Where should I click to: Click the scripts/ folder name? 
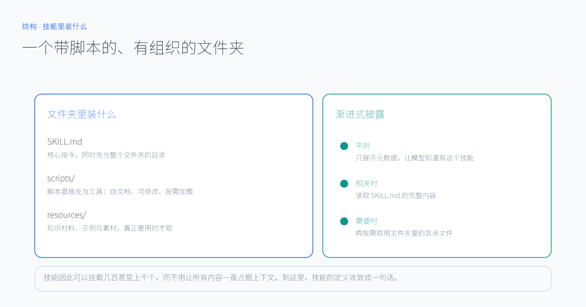coord(61,178)
